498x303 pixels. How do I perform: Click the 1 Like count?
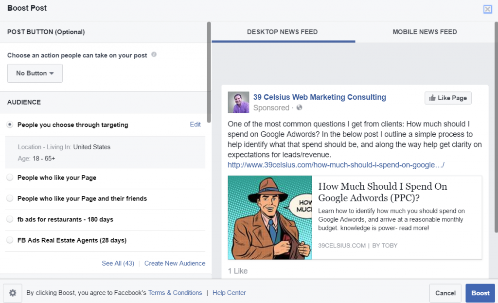[237, 271]
